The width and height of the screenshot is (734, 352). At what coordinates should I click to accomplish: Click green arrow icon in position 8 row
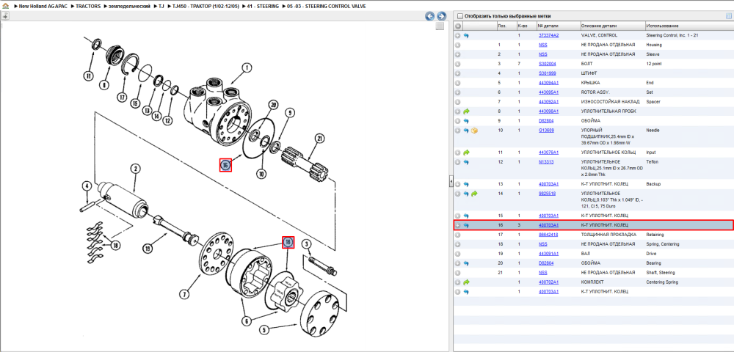click(466, 111)
